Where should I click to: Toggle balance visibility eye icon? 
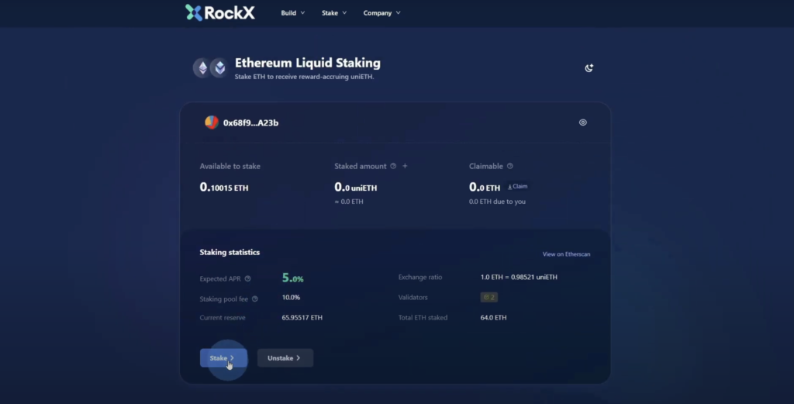click(583, 123)
